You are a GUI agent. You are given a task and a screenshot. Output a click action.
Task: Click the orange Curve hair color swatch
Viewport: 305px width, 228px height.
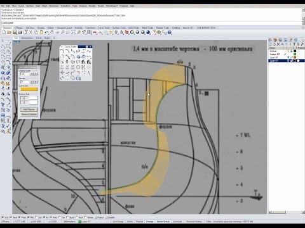click(29, 89)
